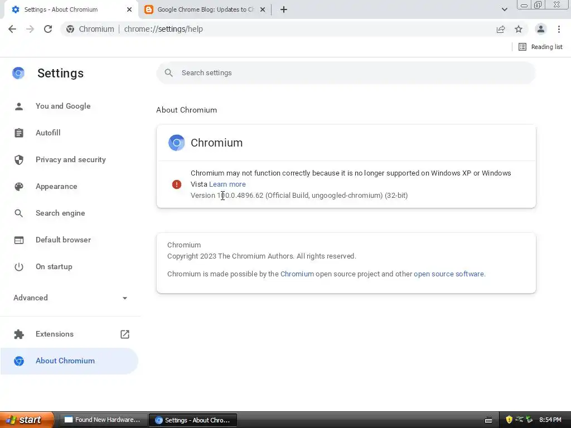Click the yellow security shield tray icon

pyautogui.click(x=509, y=420)
